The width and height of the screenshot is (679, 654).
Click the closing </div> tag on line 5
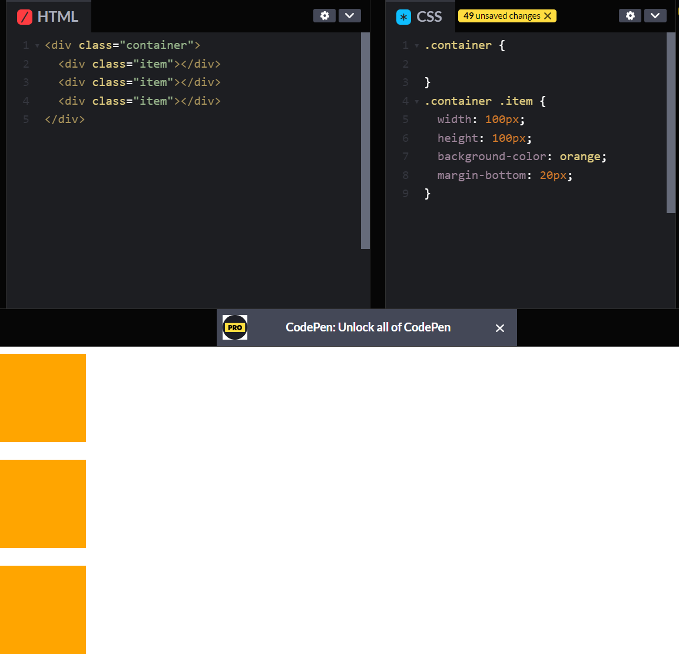(65, 119)
